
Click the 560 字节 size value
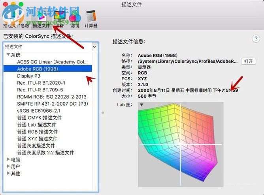[x=147, y=96]
